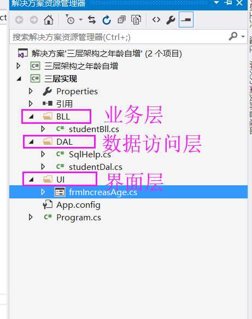Collapse the DAL folder

[31, 142]
